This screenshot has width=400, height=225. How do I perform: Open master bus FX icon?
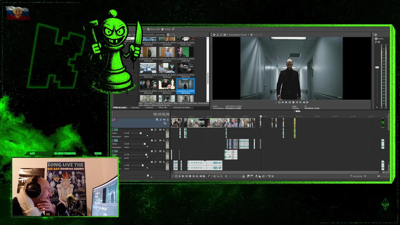coord(376,42)
